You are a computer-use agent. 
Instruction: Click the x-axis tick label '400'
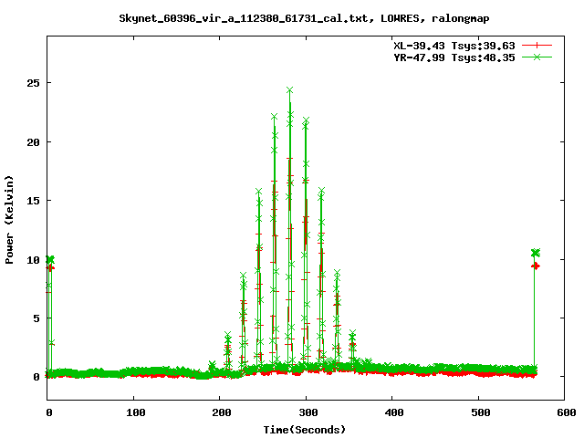394,412
